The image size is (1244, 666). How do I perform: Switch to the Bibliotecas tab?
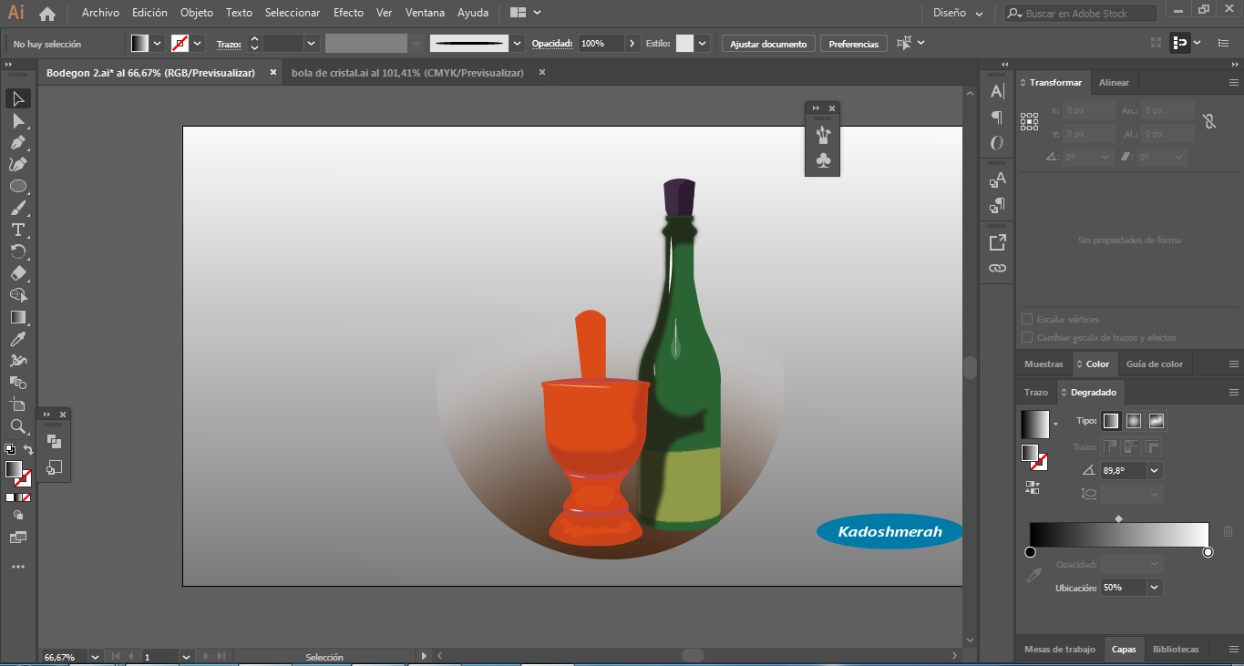click(1176, 649)
